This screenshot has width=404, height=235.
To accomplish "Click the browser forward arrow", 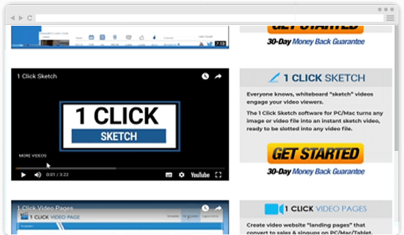I will point(21,18).
